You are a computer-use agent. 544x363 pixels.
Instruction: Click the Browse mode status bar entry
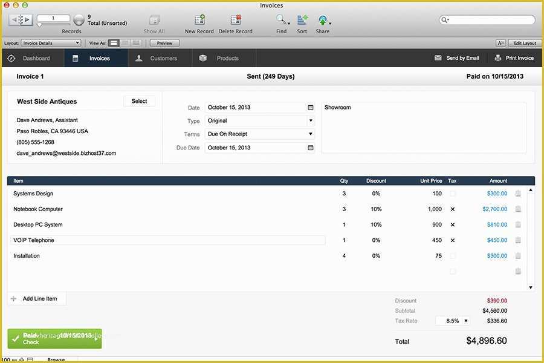click(56, 360)
